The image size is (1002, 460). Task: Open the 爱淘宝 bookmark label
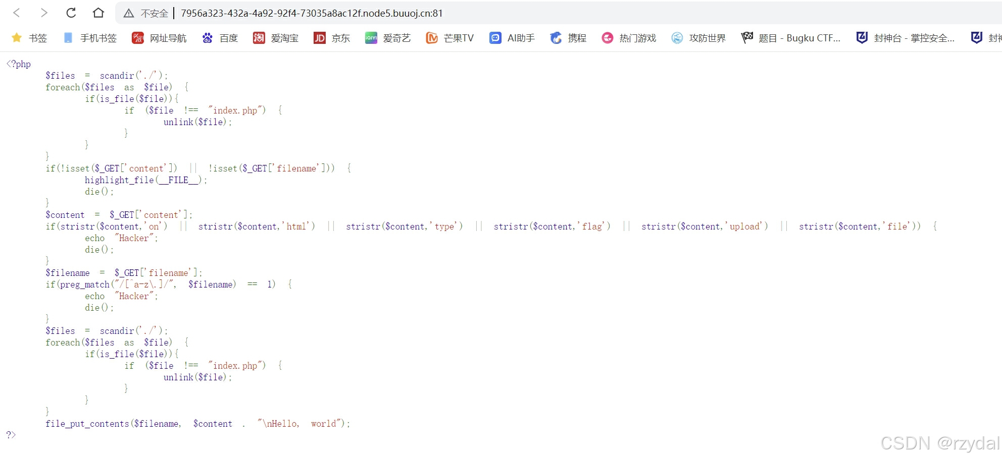pyautogui.click(x=285, y=38)
